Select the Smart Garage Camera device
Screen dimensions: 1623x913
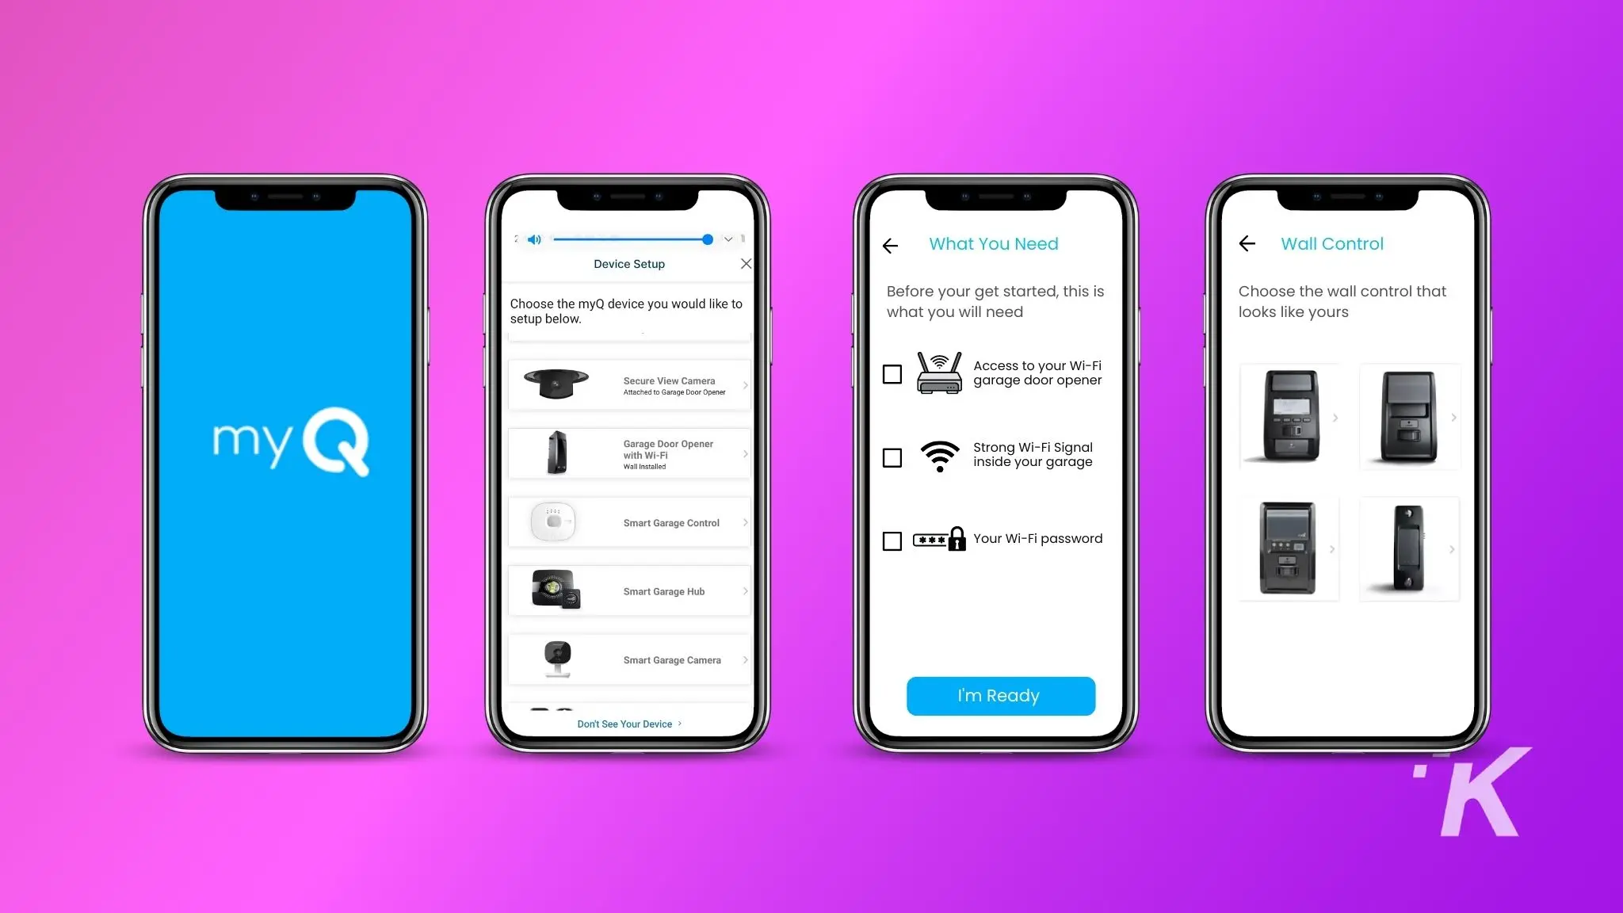[x=628, y=659]
